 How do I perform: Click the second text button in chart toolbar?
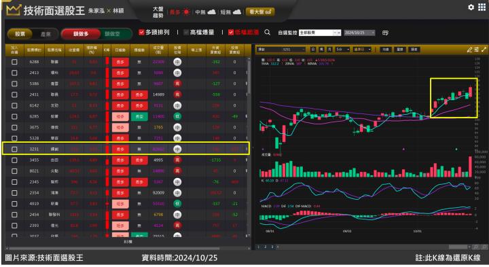(400, 50)
